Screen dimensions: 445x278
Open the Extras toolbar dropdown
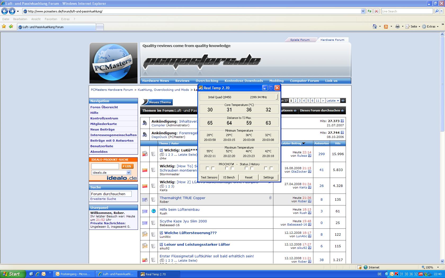coord(438,26)
